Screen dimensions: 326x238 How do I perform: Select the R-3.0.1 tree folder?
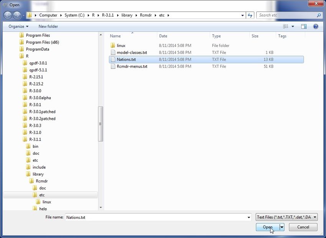[35, 105]
